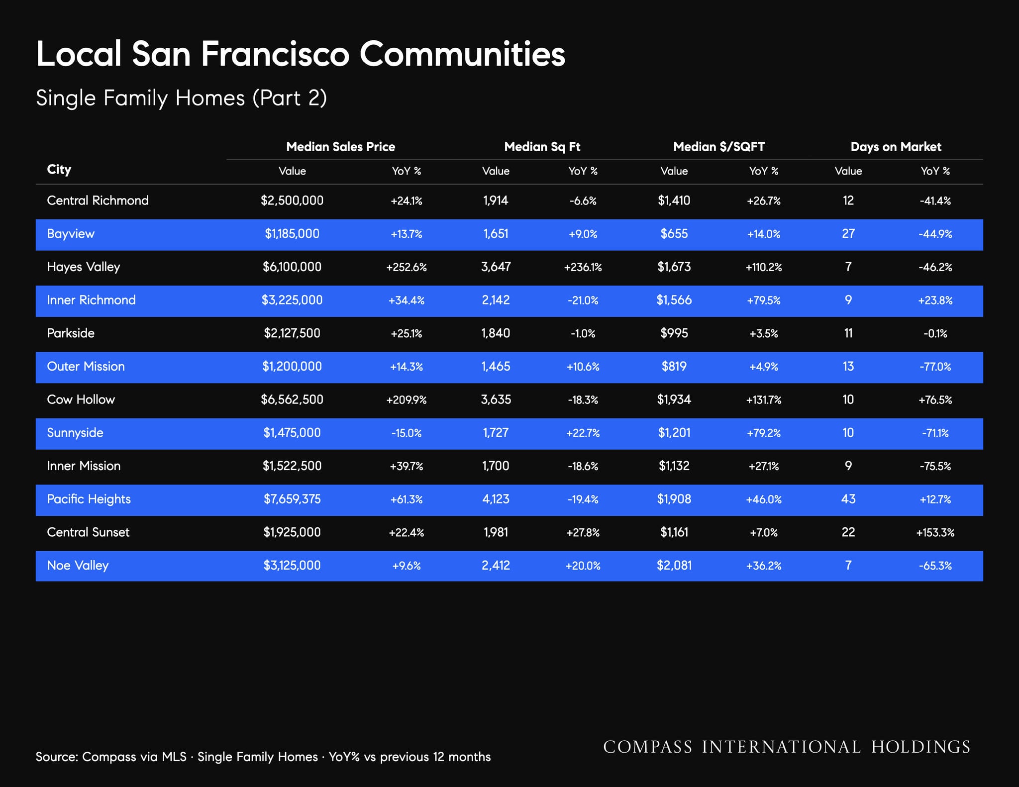Click the '-77.0%' Outer Mission YoY value
The width and height of the screenshot is (1019, 787).
[935, 367]
